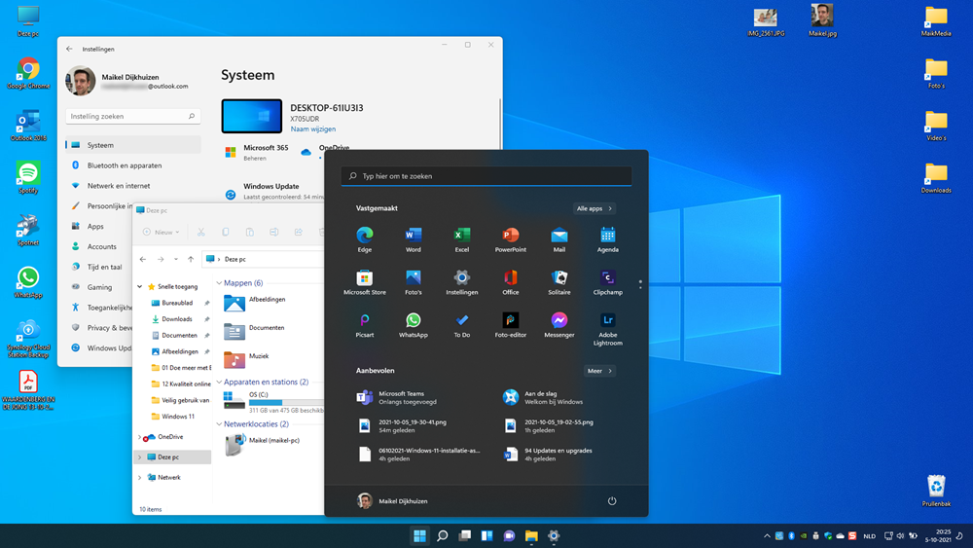Viewport: 973px width, 548px height.
Task: Select OS (C:) drive in Explorer
Action: pos(273,402)
